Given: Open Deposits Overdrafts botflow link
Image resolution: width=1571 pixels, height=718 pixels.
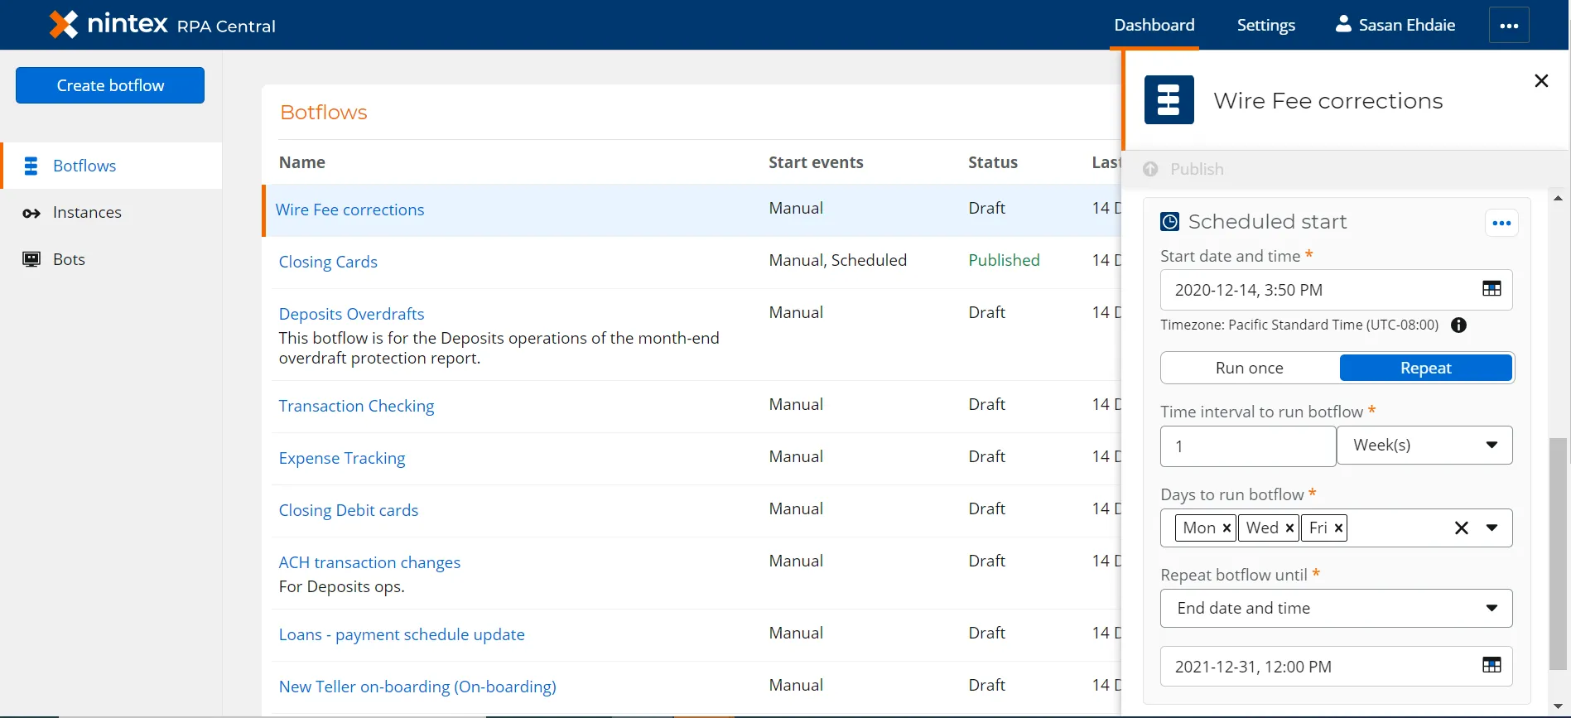Looking at the screenshot, I should tap(351, 314).
